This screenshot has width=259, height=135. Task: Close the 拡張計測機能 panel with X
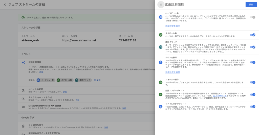pyautogui.click(x=161, y=5)
